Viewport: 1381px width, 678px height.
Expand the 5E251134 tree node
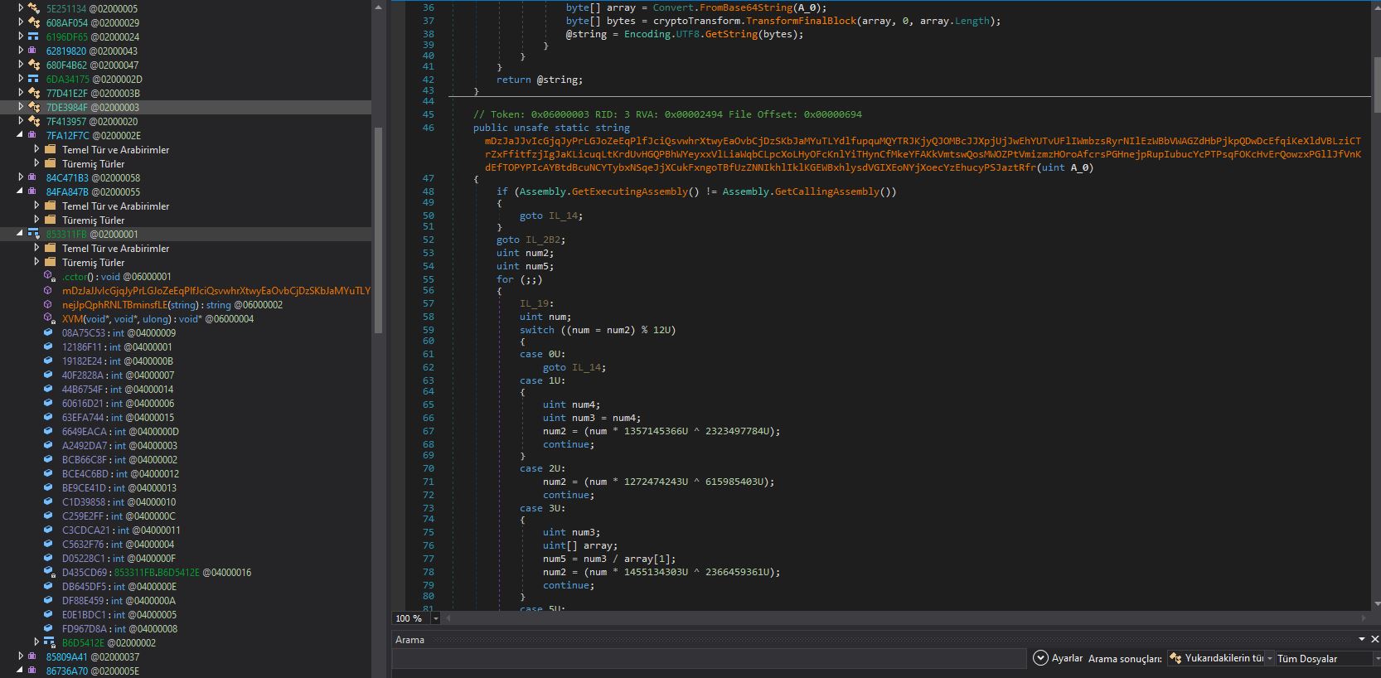[x=21, y=8]
